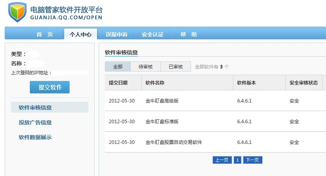The width and height of the screenshot is (326, 176).
Task: Open the 帮助 tab
Action: pos(188,34)
